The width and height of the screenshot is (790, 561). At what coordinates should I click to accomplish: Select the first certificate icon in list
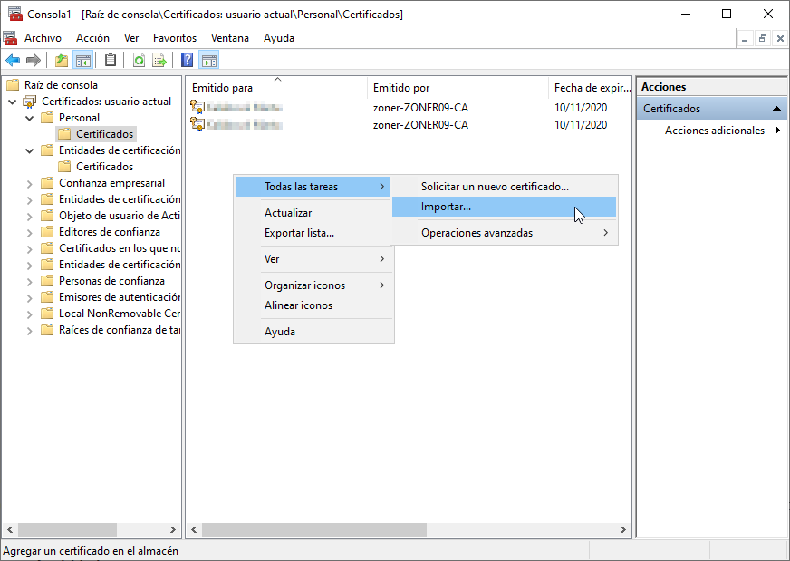coord(197,107)
